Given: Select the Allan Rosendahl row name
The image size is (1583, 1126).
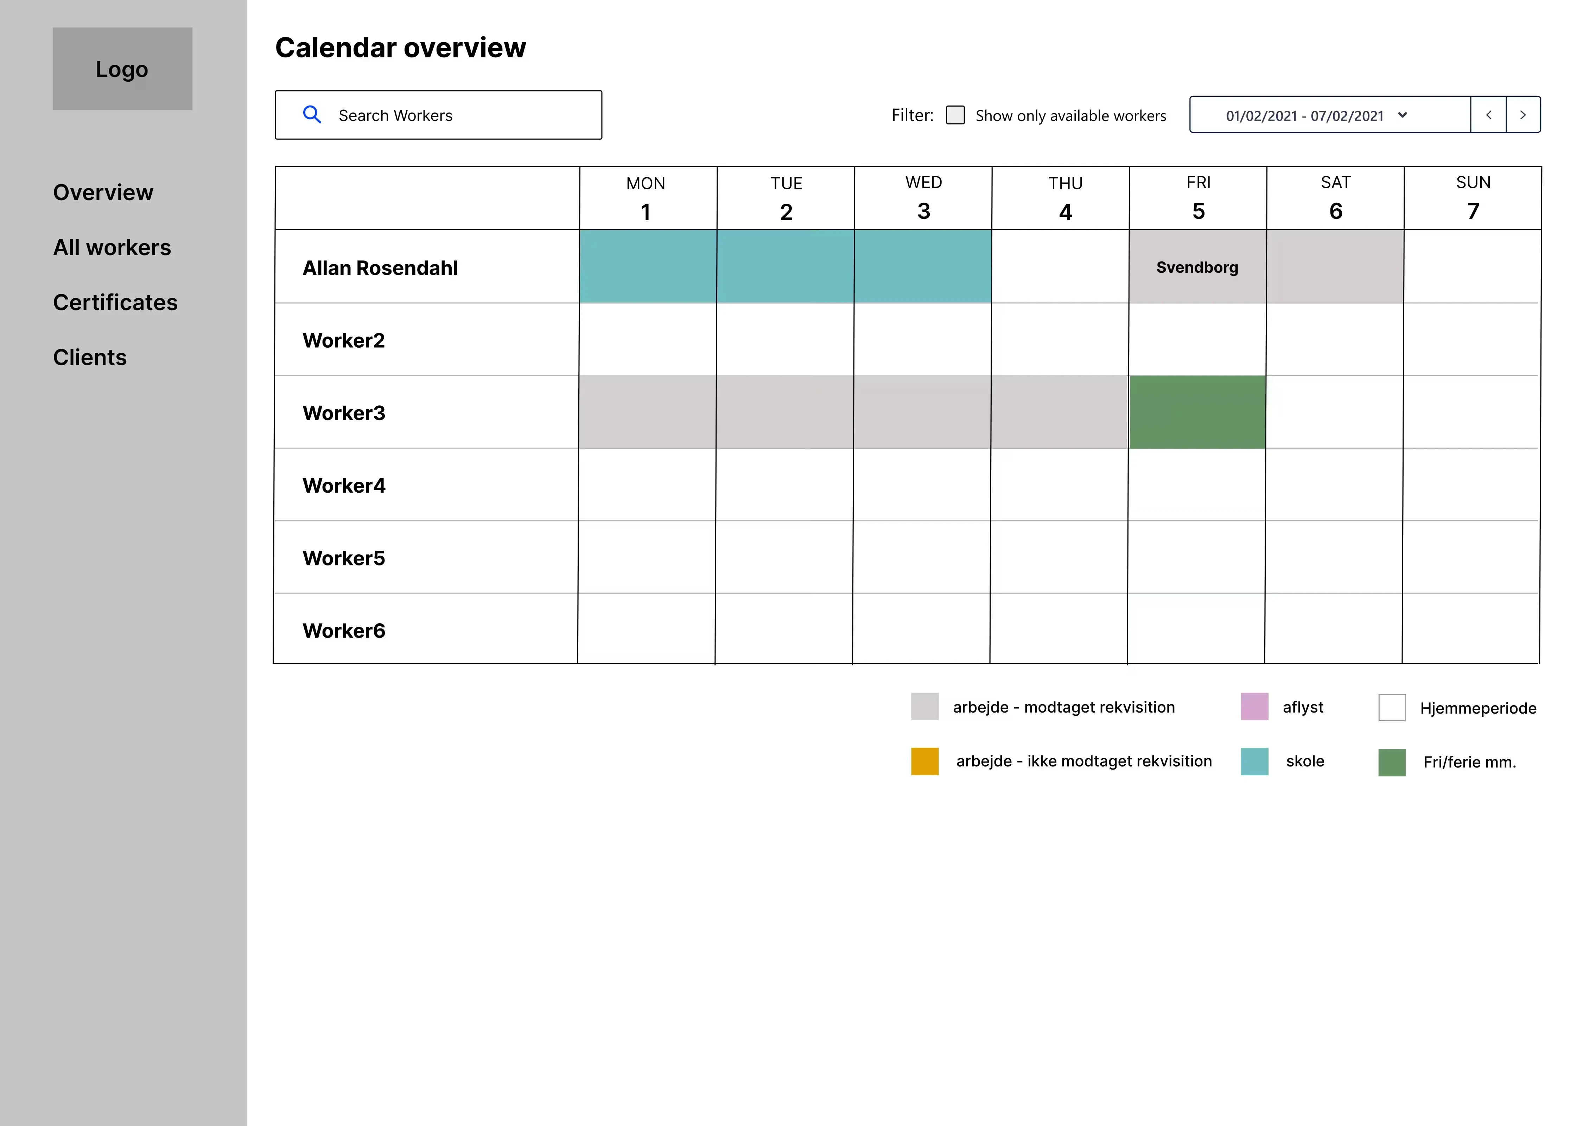Looking at the screenshot, I should pyautogui.click(x=380, y=268).
